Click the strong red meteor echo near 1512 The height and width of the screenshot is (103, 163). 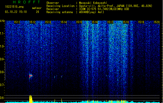pyautogui.click(x=31, y=76)
